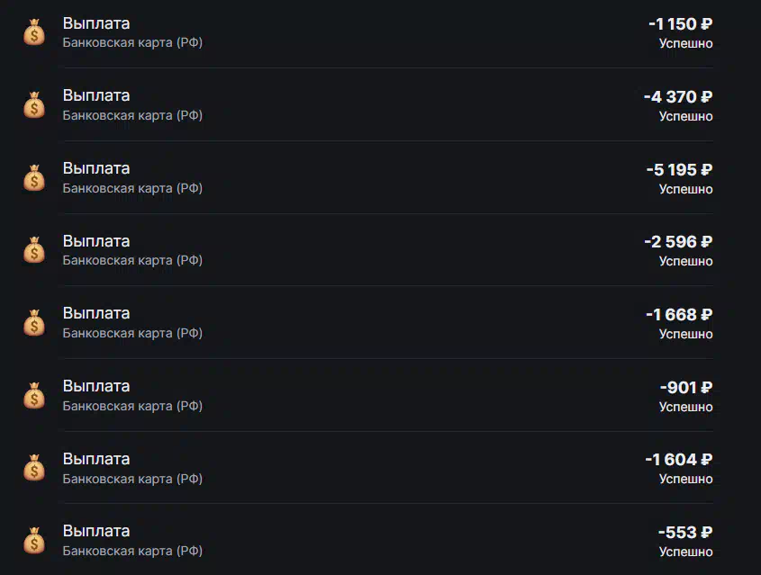
Task: Select the -5 195 ₽ amount
Action: coord(679,170)
